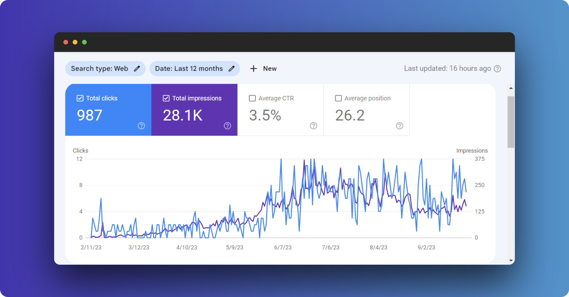569x297 pixels.
Task: Open the Total impressions help icon
Action: [x=227, y=126]
